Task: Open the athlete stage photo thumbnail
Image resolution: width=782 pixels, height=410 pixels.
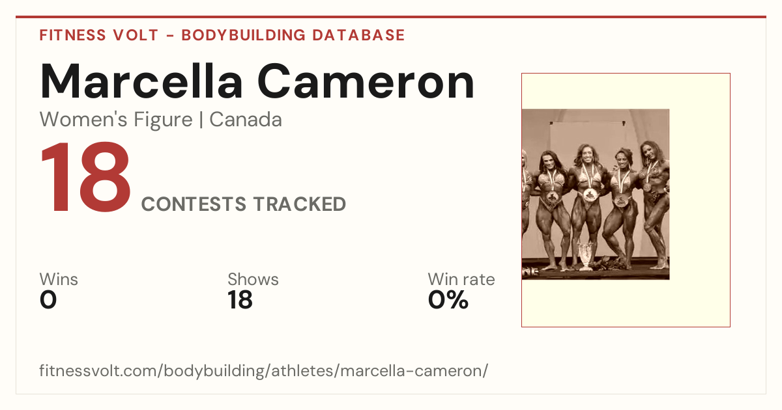Action: point(596,194)
